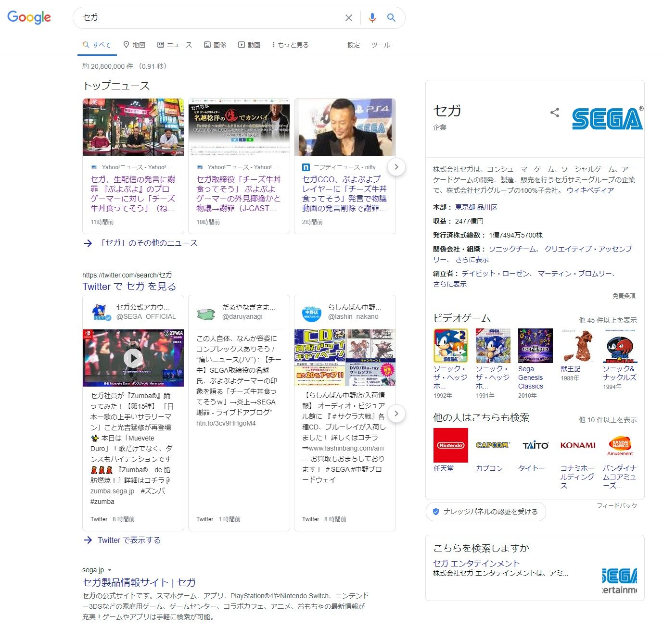The image size is (663, 628).
Task: Open news article セガ取締役「チーズ牛丼食ってそう」
Action: [239, 194]
